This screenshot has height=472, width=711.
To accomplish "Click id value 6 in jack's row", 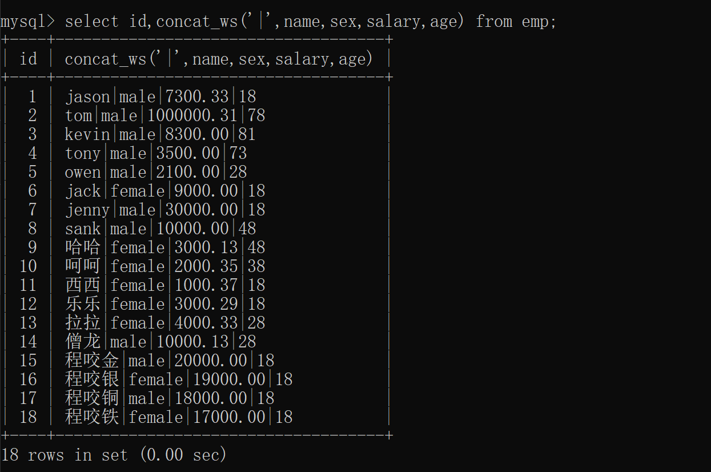I will (x=33, y=191).
